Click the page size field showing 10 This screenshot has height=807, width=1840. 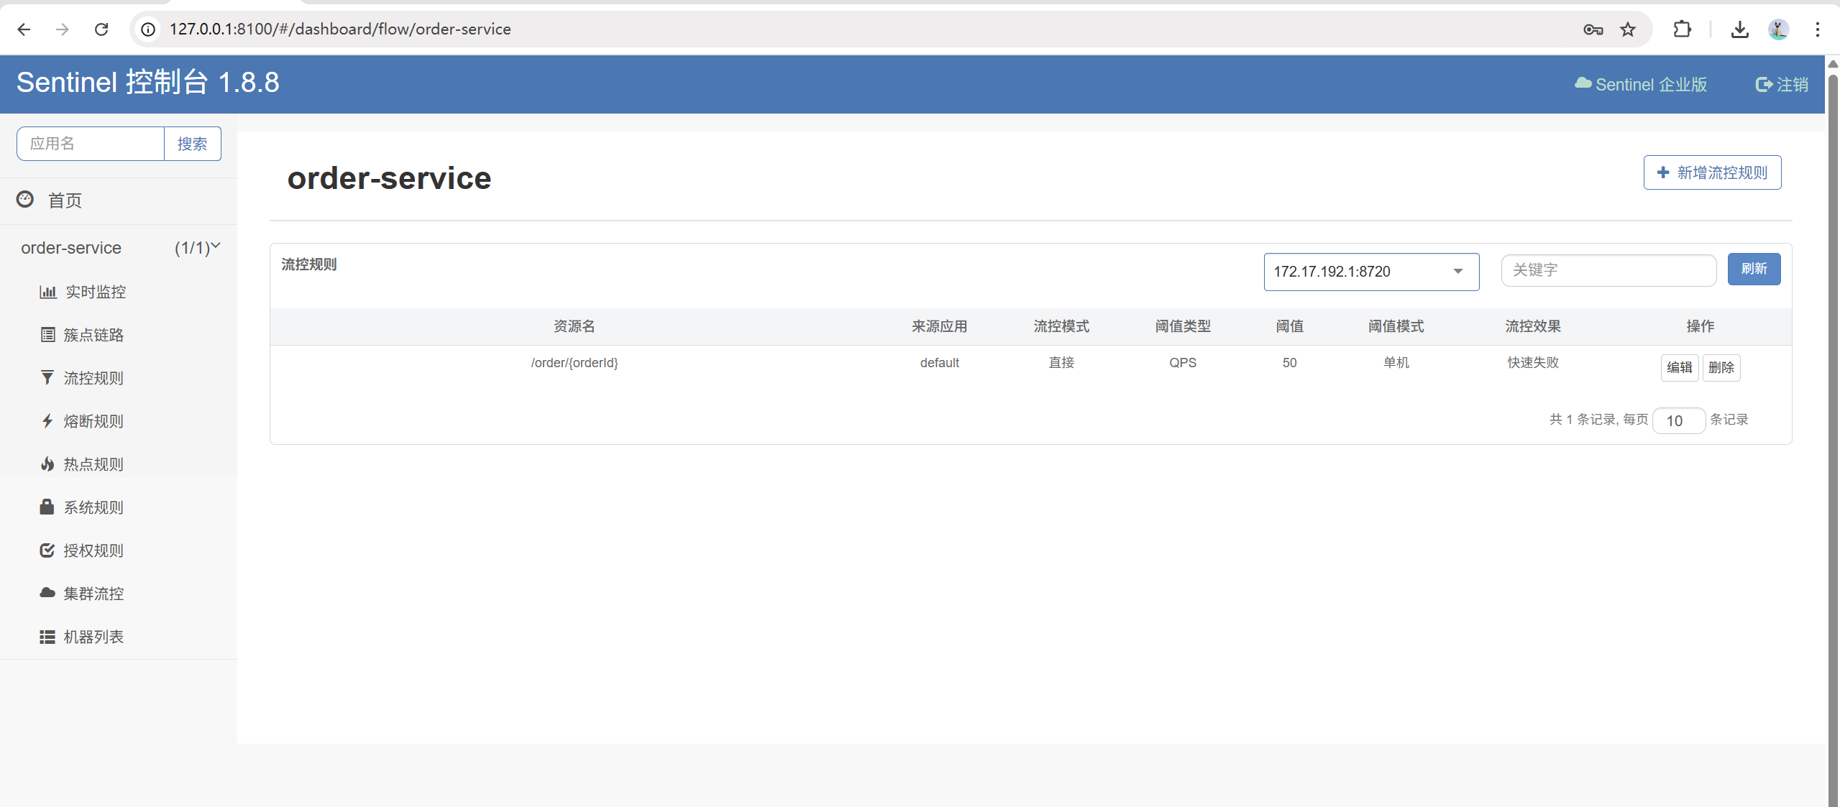click(1678, 420)
